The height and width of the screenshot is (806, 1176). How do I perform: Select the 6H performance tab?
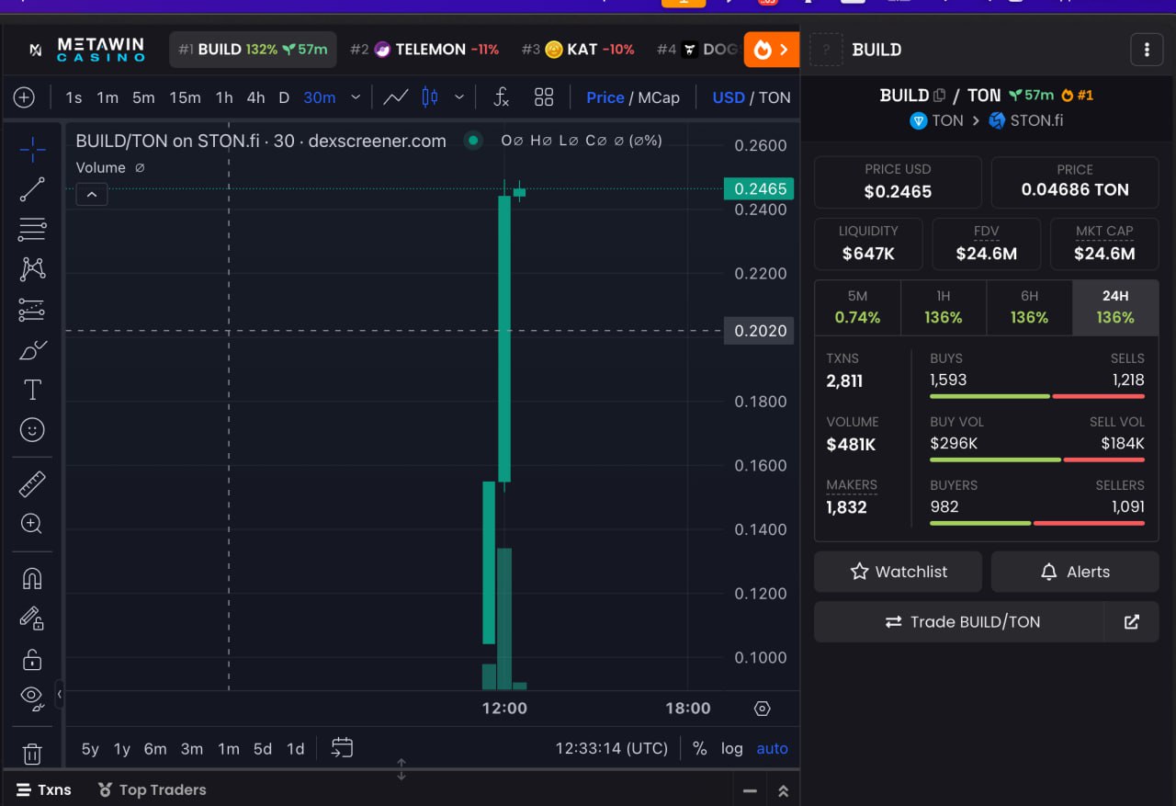coord(1029,307)
